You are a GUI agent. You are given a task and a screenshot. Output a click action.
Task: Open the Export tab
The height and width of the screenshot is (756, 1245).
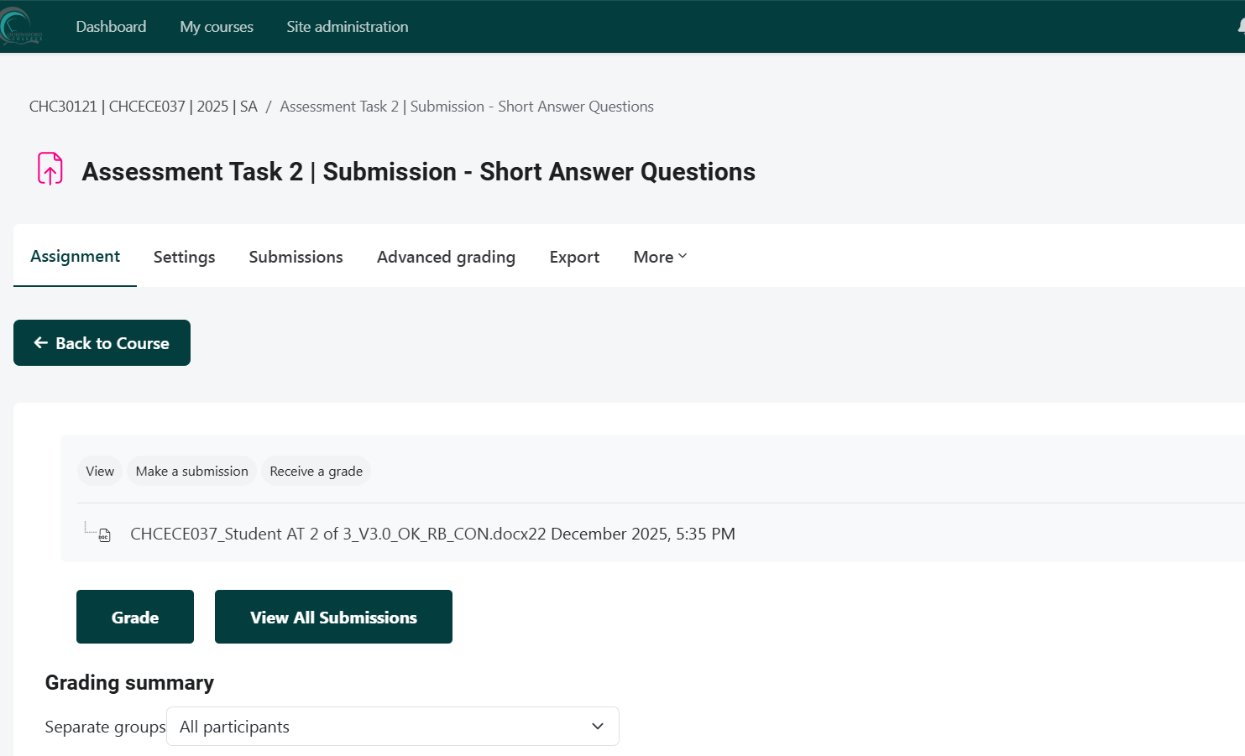click(574, 258)
